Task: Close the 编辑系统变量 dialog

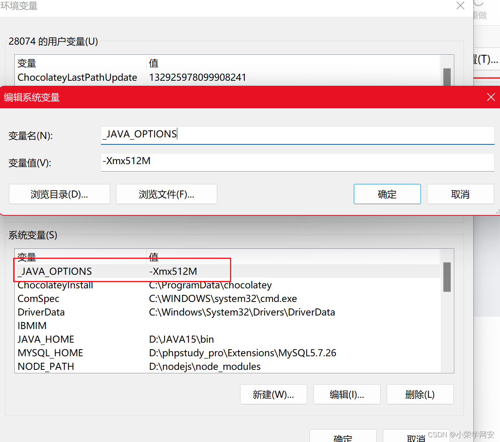Action: pos(491,97)
